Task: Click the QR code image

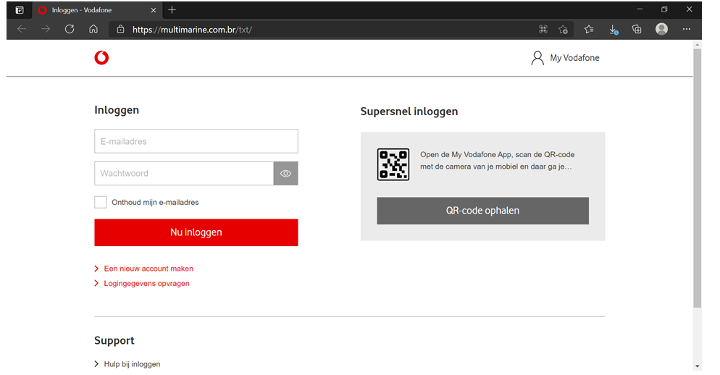Action: coord(393,164)
